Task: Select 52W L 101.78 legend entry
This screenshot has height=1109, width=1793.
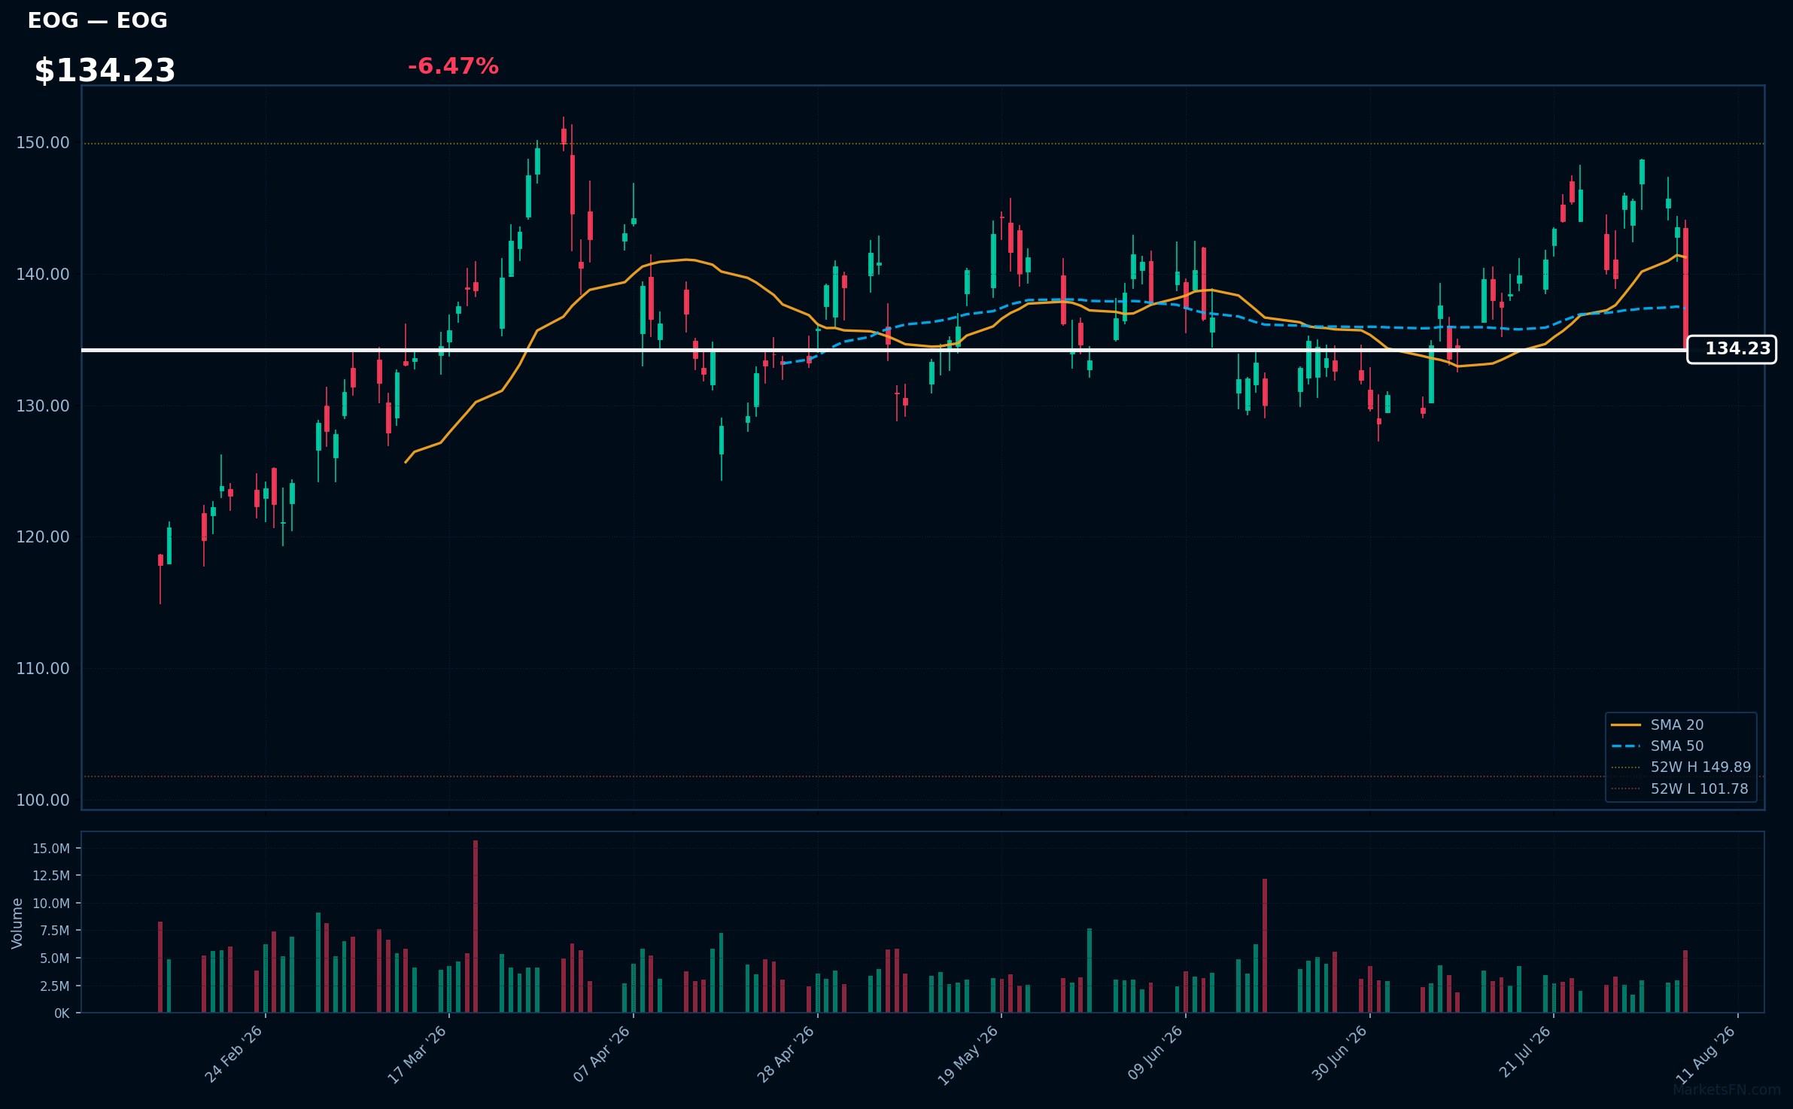Action: point(1679,788)
